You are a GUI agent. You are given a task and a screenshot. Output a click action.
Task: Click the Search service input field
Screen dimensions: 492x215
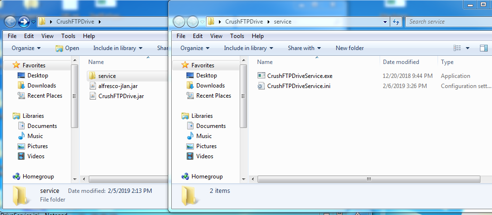[x=449, y=22]
